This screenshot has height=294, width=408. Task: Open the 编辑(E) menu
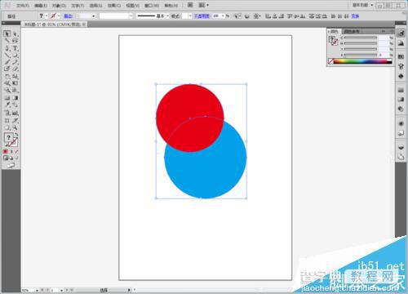41,6
